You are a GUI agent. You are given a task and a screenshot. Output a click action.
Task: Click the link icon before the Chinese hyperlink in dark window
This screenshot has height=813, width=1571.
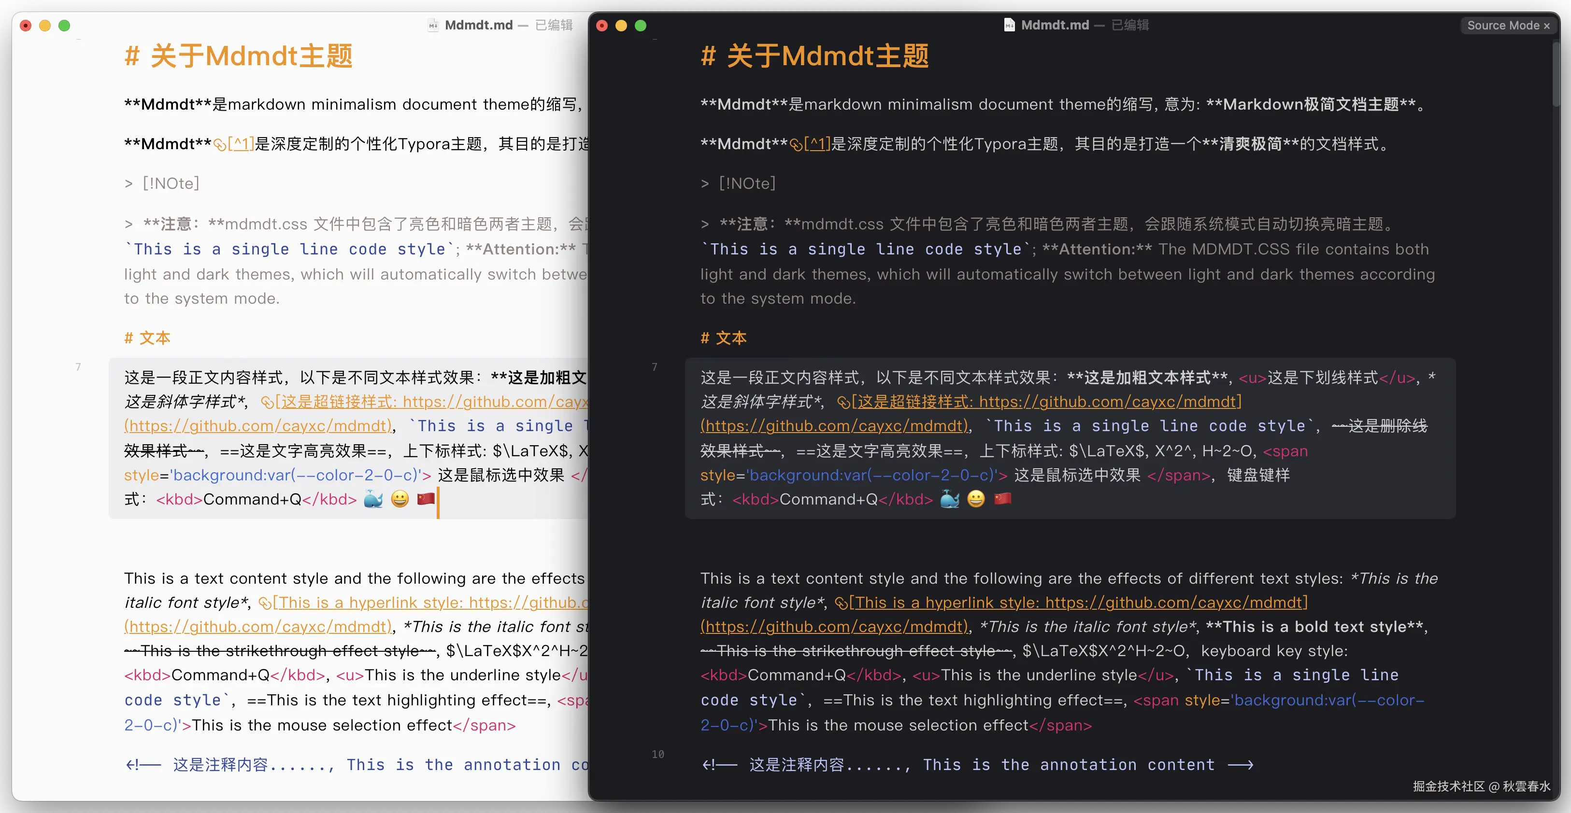click(x=843, y=402)
